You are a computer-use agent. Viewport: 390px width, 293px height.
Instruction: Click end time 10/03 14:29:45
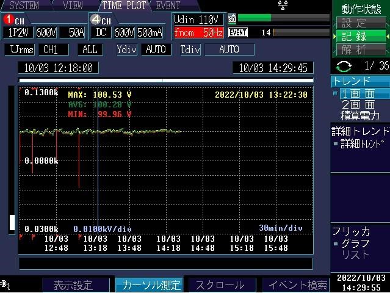tap(273, 68)
